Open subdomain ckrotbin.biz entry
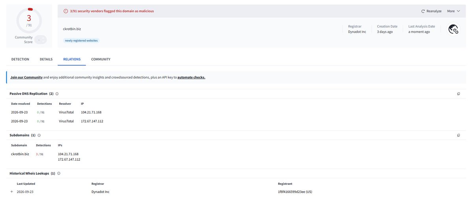Image resolution: width=474 pixels, height=197 pixels. [x=20, y=154]
